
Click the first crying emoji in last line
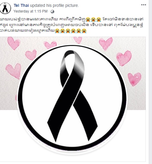point(57,31)
